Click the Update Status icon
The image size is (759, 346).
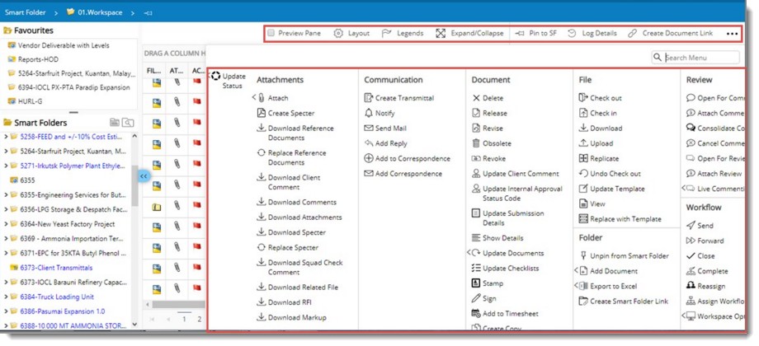tap(216, 77)
